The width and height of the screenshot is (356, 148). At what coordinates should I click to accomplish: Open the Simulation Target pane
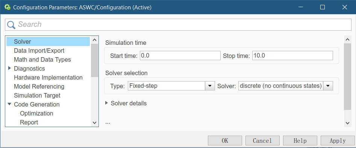37,95
